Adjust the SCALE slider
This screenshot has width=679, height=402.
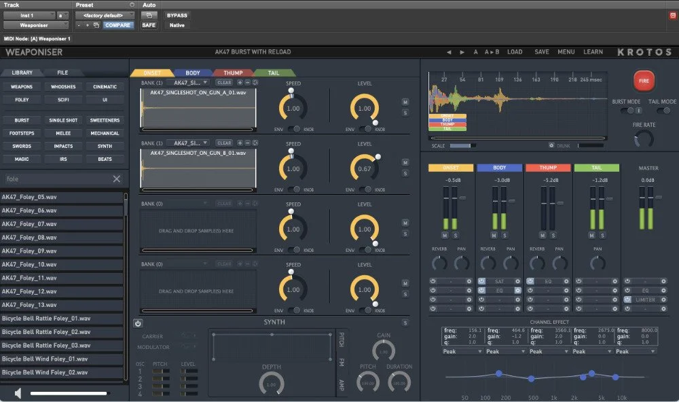(x=462, y=146)
